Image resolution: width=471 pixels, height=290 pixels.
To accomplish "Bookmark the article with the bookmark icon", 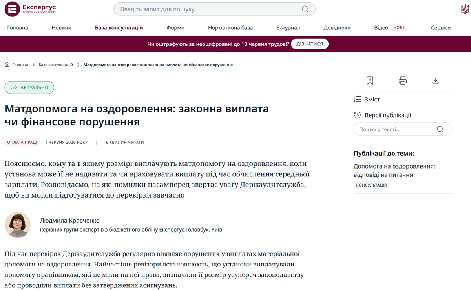I will click(x=370, y=81).
